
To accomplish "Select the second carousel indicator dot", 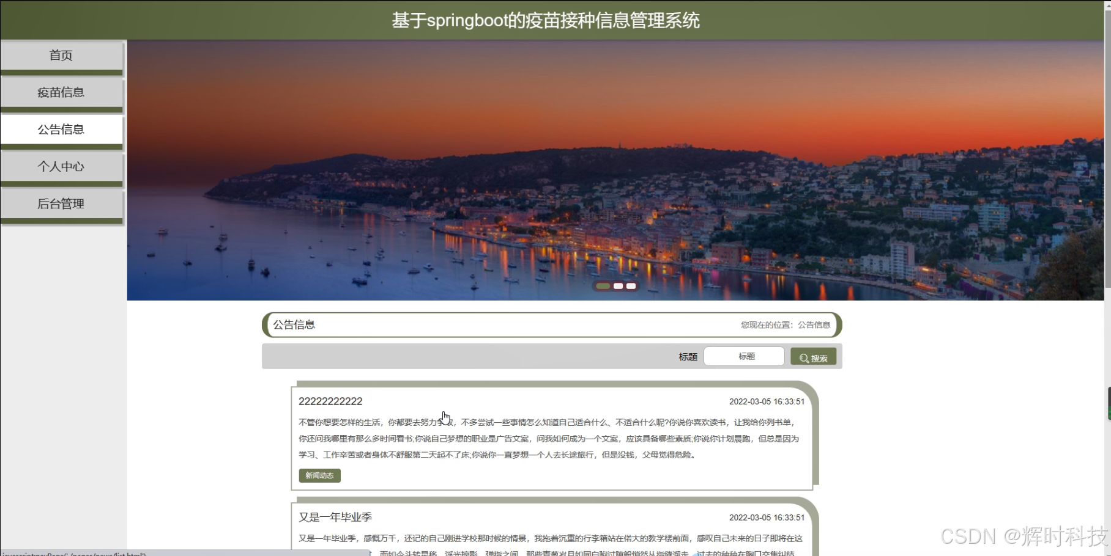I will click(x=618, y=286).
